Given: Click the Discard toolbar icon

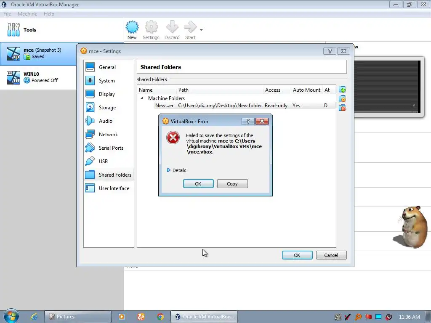Looking at the screenshot, I should click(x=172, y=30).
